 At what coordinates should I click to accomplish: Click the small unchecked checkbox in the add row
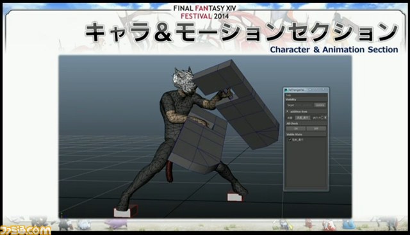click(x=322, y=118)
